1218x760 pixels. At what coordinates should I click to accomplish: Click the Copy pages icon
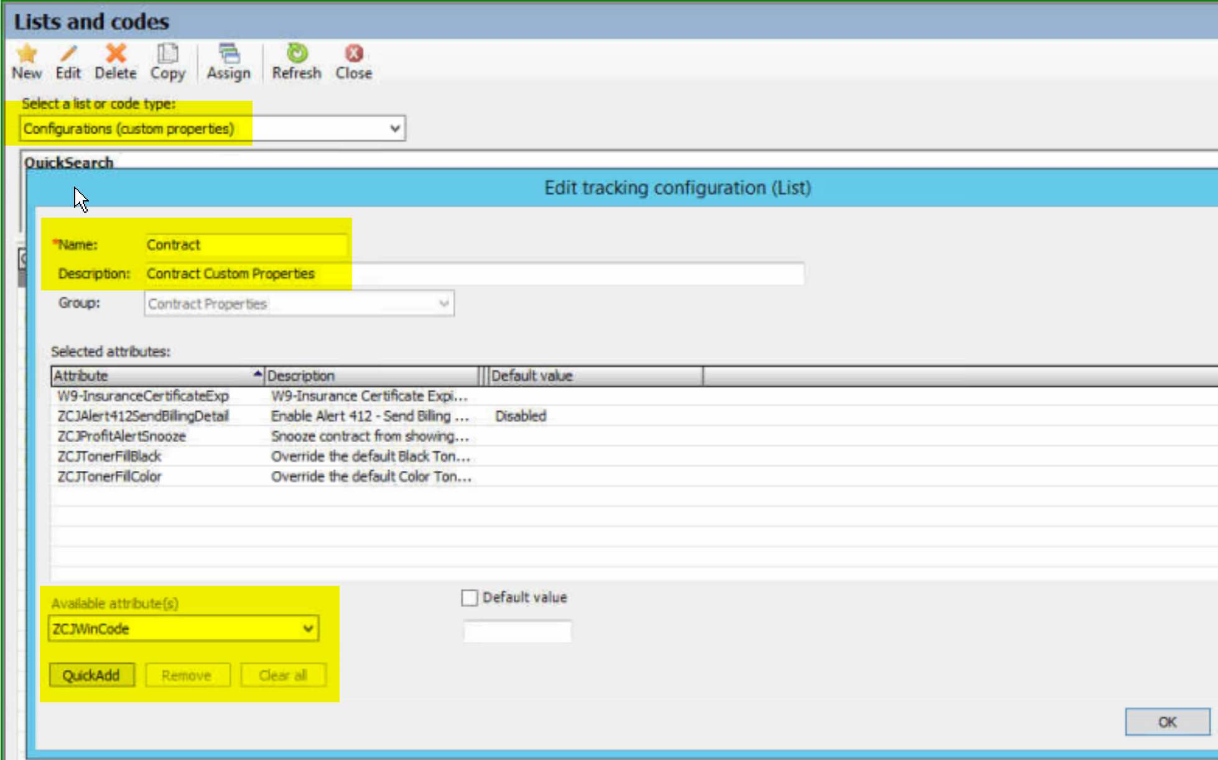pyautogui.click(x=167, y=53)
